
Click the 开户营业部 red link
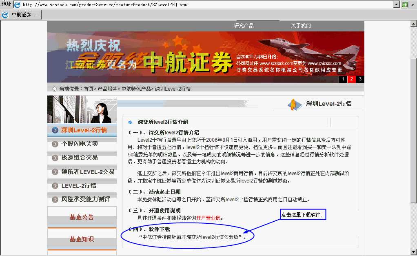point(208,218)
